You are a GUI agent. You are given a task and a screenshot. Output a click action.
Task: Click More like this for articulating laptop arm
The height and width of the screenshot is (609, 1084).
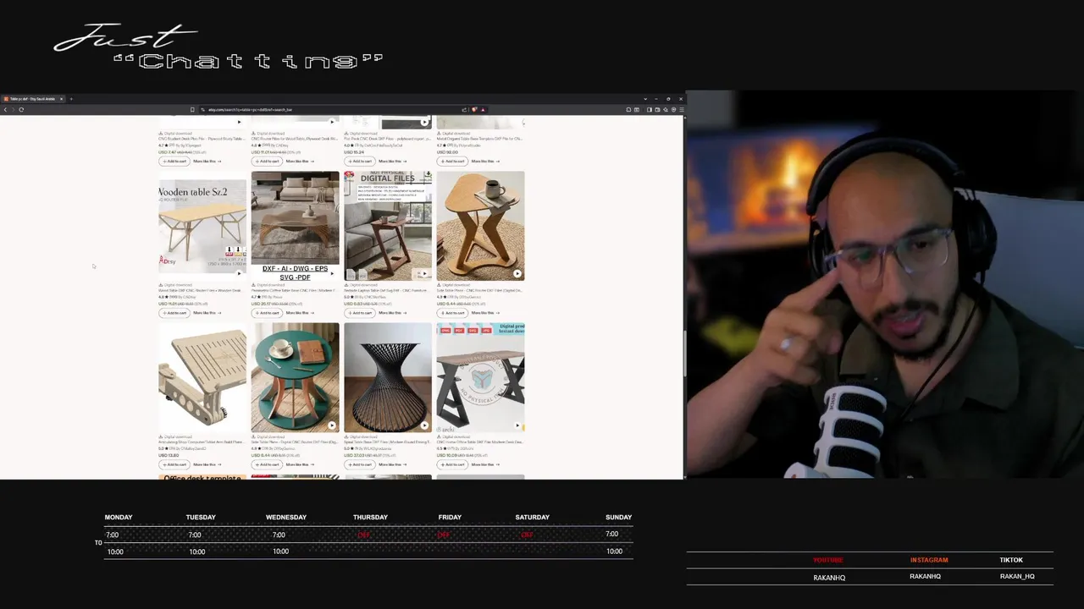click(x=207, y=464)
